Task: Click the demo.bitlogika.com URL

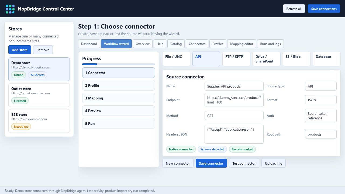Action: (x=30, y=67)
